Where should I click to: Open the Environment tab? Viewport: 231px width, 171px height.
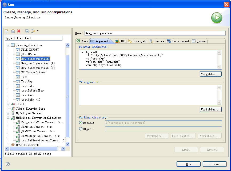[x=178, y=41]
